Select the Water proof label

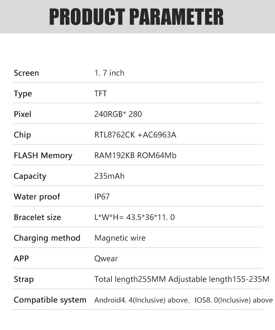[x=37, y=197]
